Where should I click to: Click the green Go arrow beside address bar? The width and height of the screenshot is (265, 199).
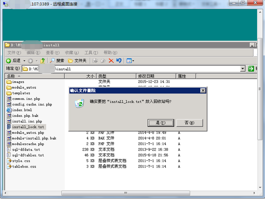click(x=251, y=68)
